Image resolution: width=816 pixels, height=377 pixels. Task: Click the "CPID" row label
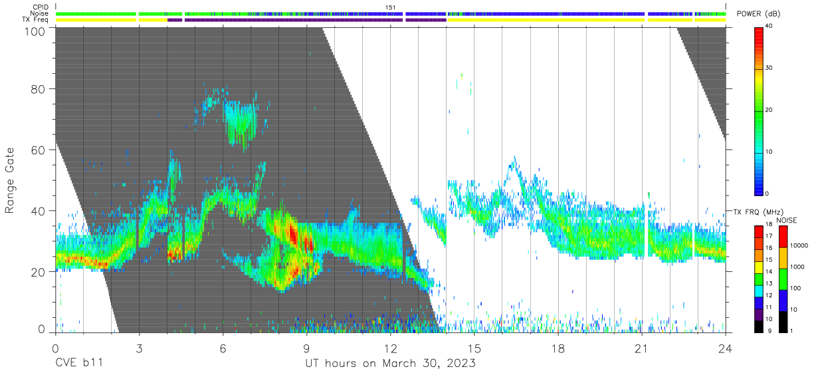[41, 7]
